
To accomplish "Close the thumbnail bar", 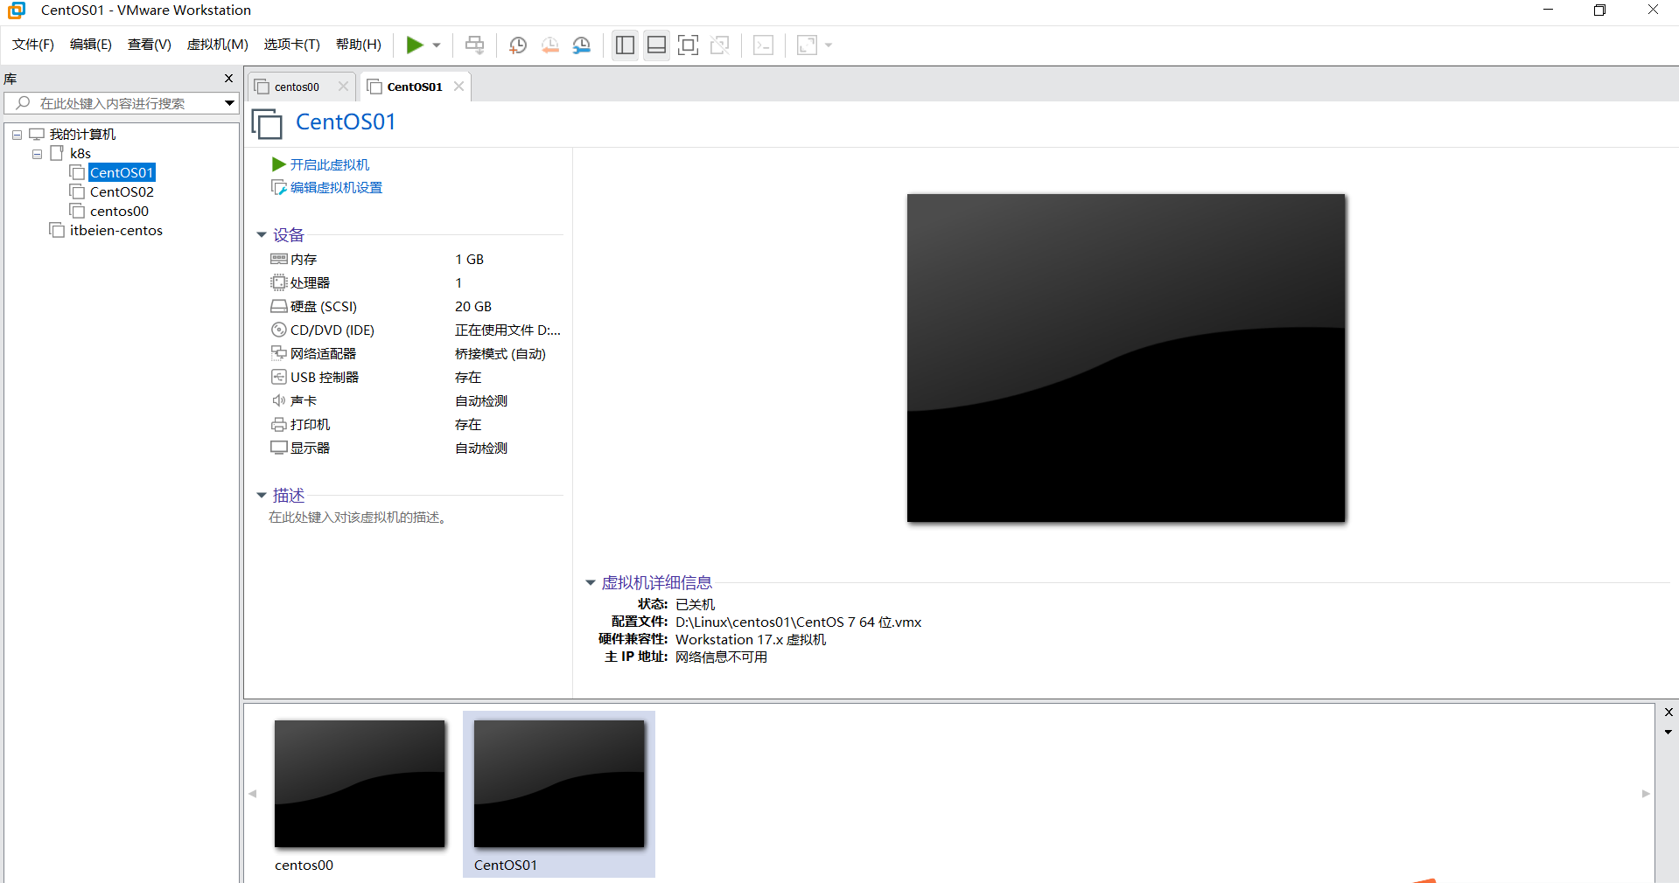I will click(x=1669, y=713).
